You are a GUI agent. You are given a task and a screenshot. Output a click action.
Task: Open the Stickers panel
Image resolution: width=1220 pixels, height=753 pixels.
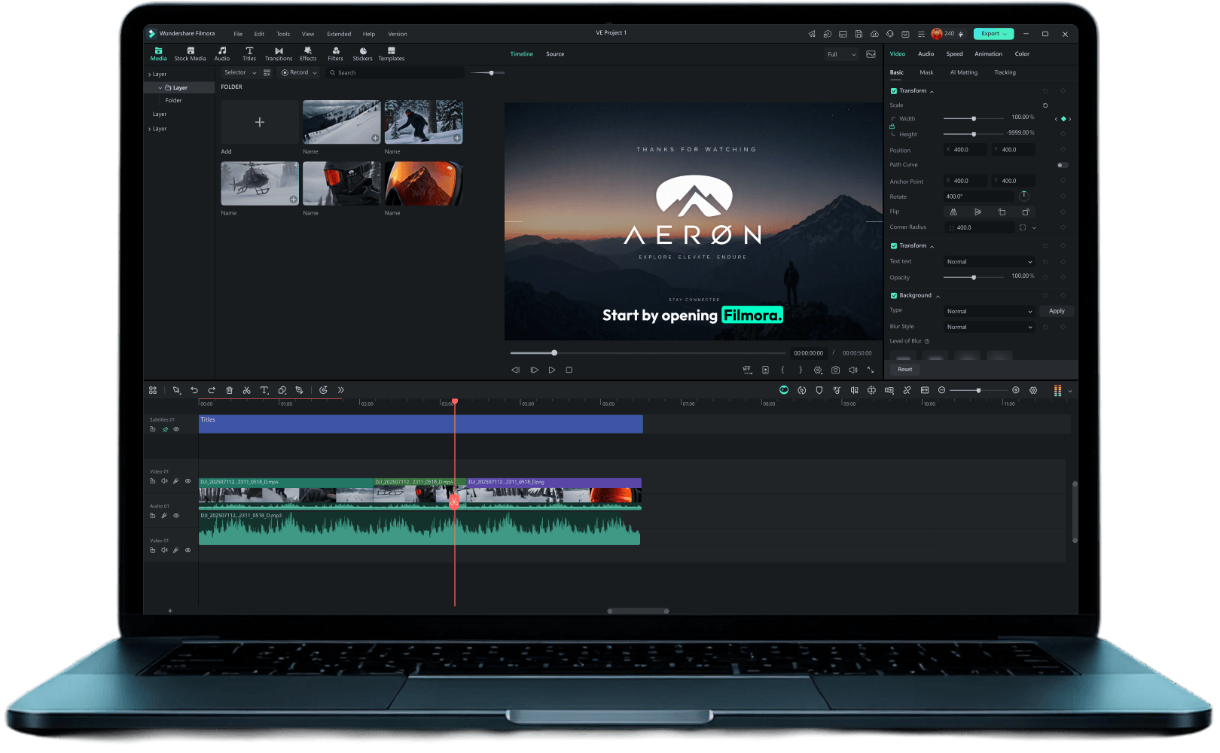pyautogui.click(x=362, y=54)
